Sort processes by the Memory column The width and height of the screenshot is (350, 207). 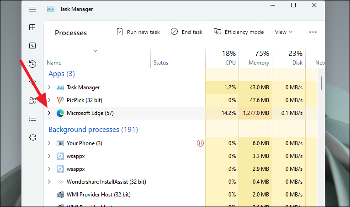[255, 58]
